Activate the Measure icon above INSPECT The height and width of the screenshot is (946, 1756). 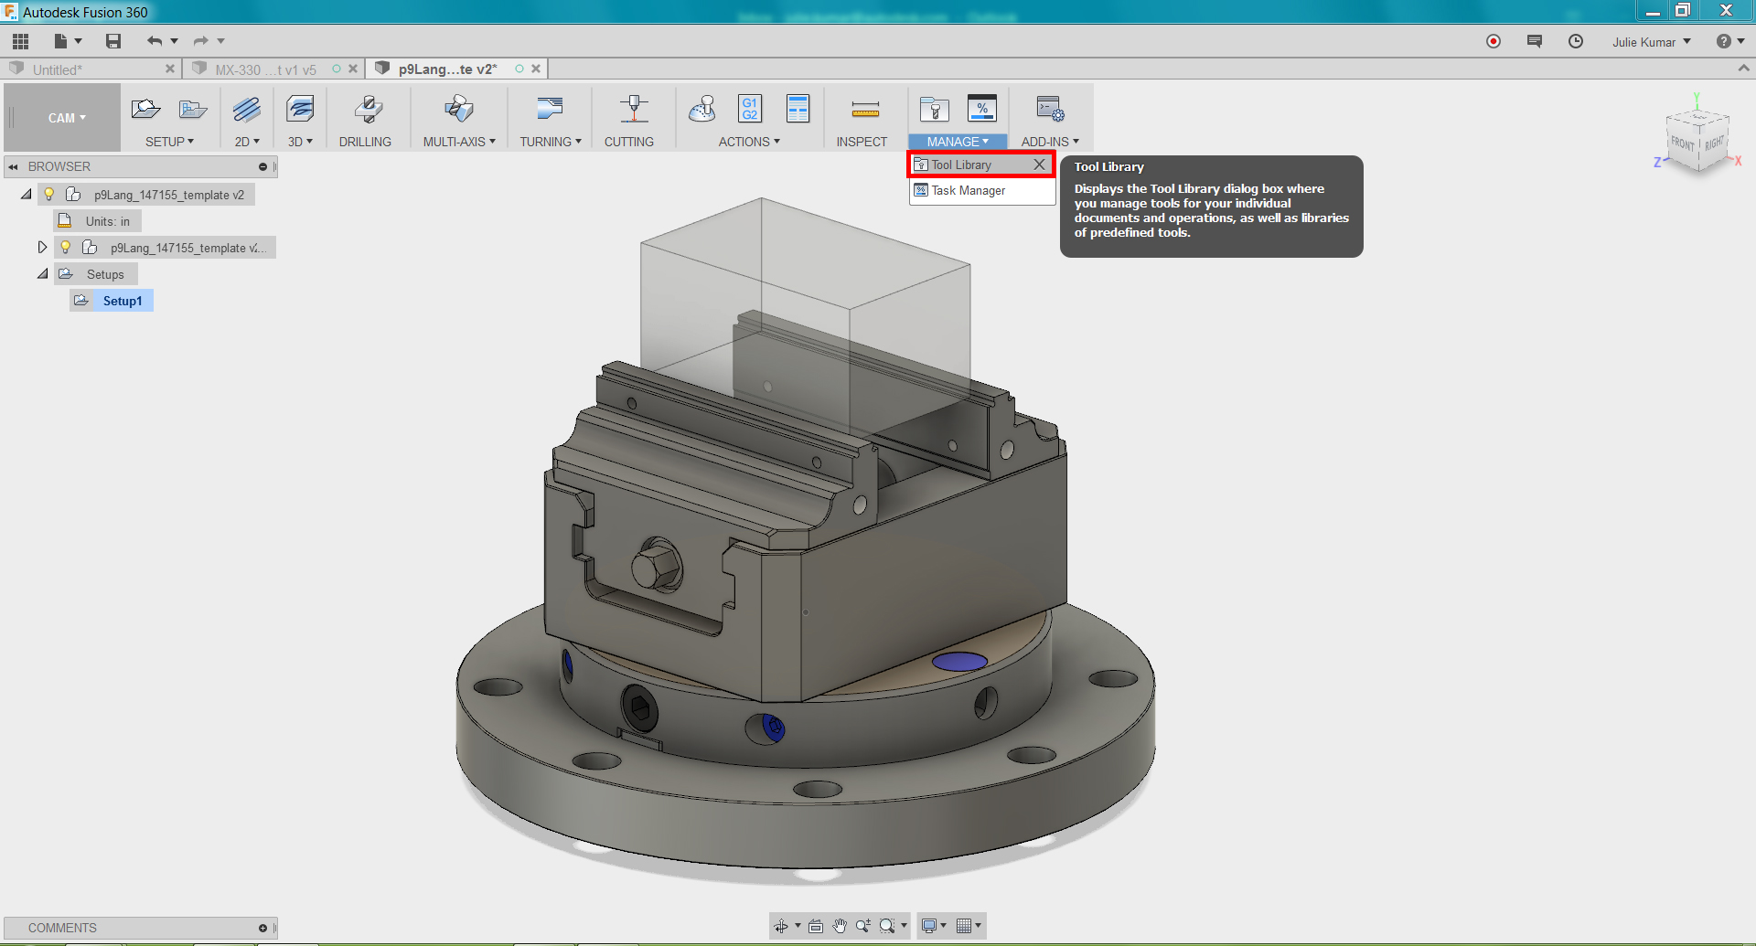click(865, 110)
